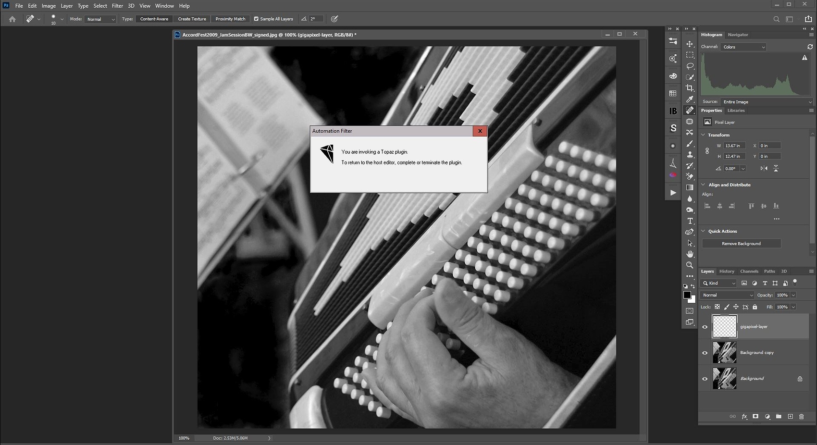Click the Remove Background button
Viewport: 817px width, 445px height.
coord(741,244)
